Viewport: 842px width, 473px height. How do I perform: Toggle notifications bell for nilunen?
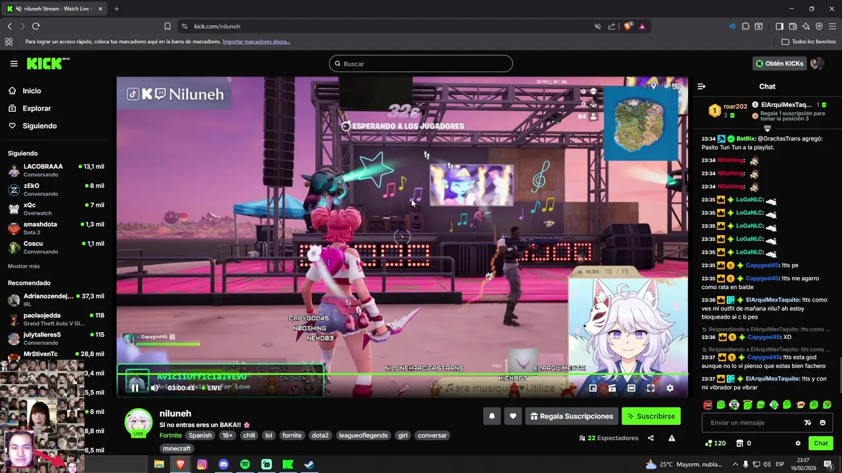pos(491,416)
